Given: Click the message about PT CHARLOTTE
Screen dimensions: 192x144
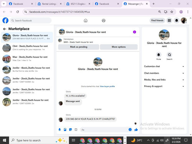Looking at the screenshot, I should (x=90, y=119).
